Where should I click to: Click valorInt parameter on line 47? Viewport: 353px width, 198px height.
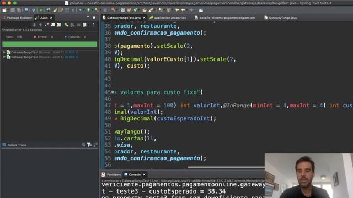point(206,105)
